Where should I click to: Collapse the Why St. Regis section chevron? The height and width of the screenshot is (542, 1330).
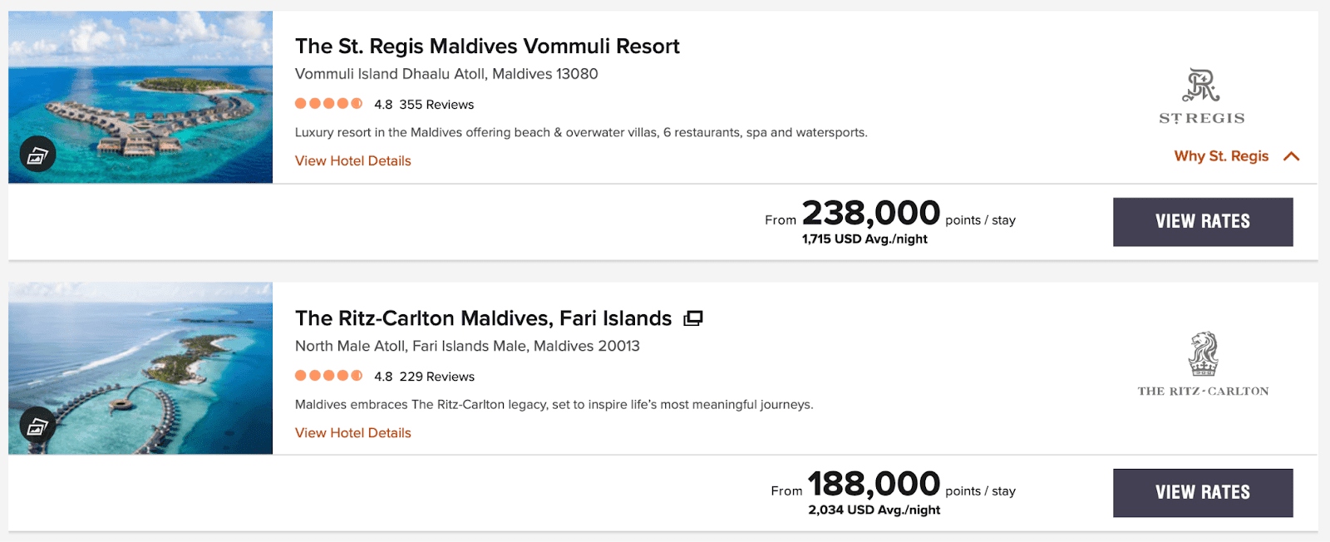(1291, 155)
